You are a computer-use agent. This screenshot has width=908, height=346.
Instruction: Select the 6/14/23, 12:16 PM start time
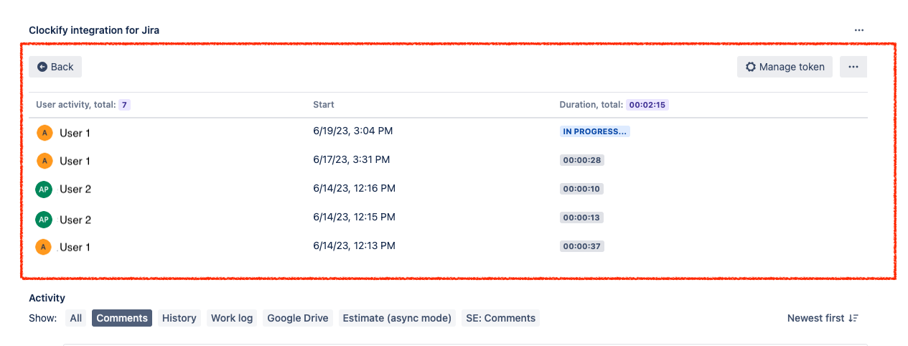[355, 188]
